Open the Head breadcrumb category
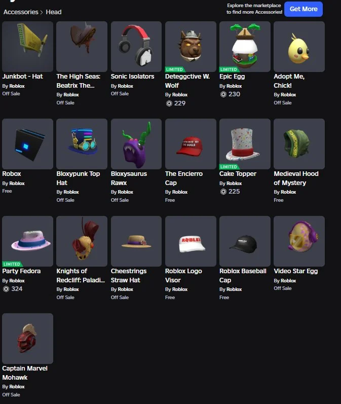341x404 pixels. click(x=54, y=12)
